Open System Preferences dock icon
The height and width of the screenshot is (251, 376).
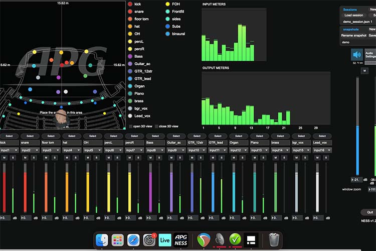[149, 240]
